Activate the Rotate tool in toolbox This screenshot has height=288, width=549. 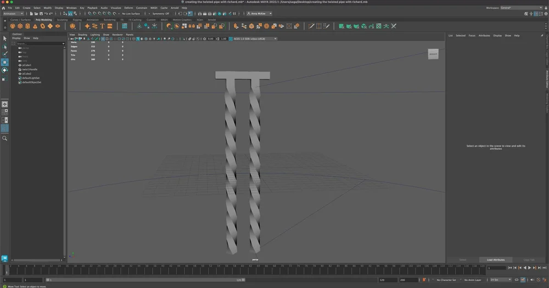[x=4, y=70]
